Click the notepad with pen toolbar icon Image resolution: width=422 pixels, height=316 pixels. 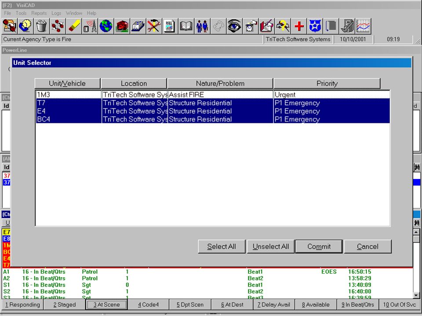coord(267,26)
